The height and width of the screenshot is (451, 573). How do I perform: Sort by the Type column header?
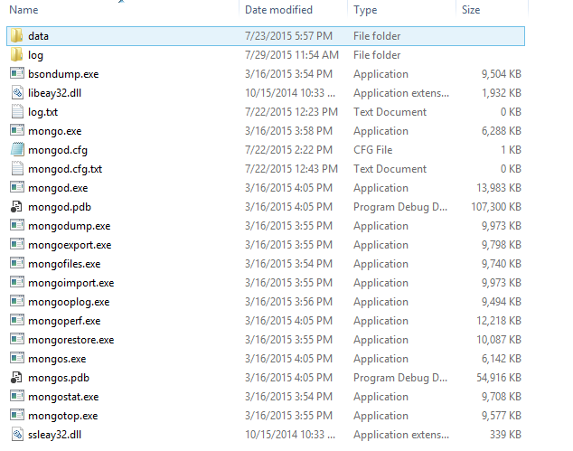(365, 10)
